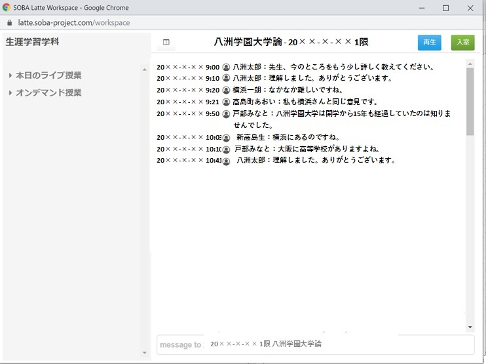Click 戸部みなと avatar at 9:50

226,114
